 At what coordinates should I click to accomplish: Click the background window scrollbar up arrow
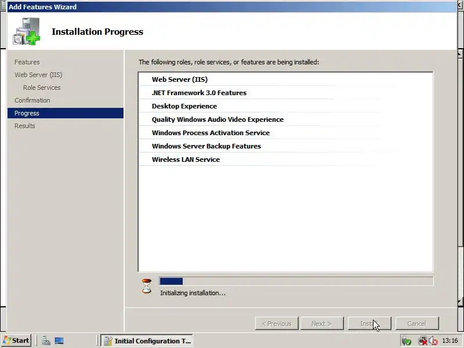pos(460,54)
